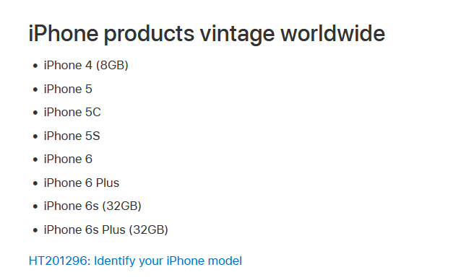
Task: Open the HT201296 Identify your iPhone model link
Action: (x=135, y=261)
